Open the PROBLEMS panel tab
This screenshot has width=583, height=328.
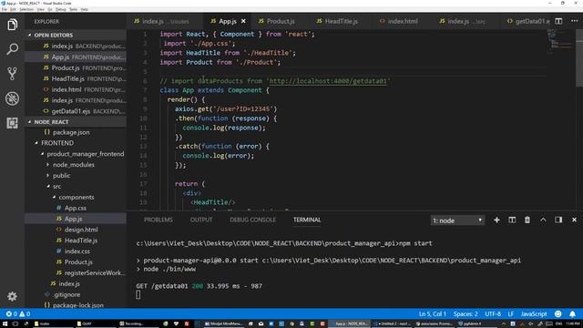coord(159,220)
